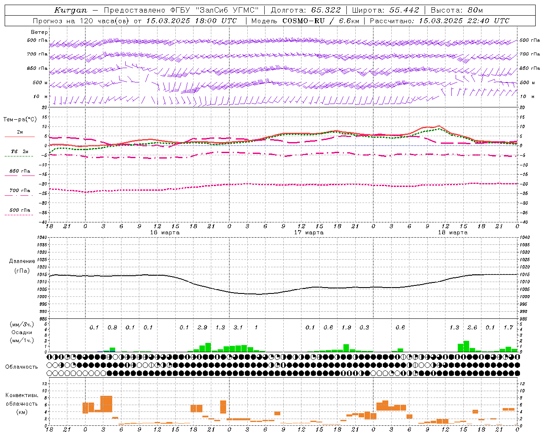The height and width of the screenshot is (433, 542).
Task: Click the 'Осадки' precipitation label
Action: pos(22,332)
